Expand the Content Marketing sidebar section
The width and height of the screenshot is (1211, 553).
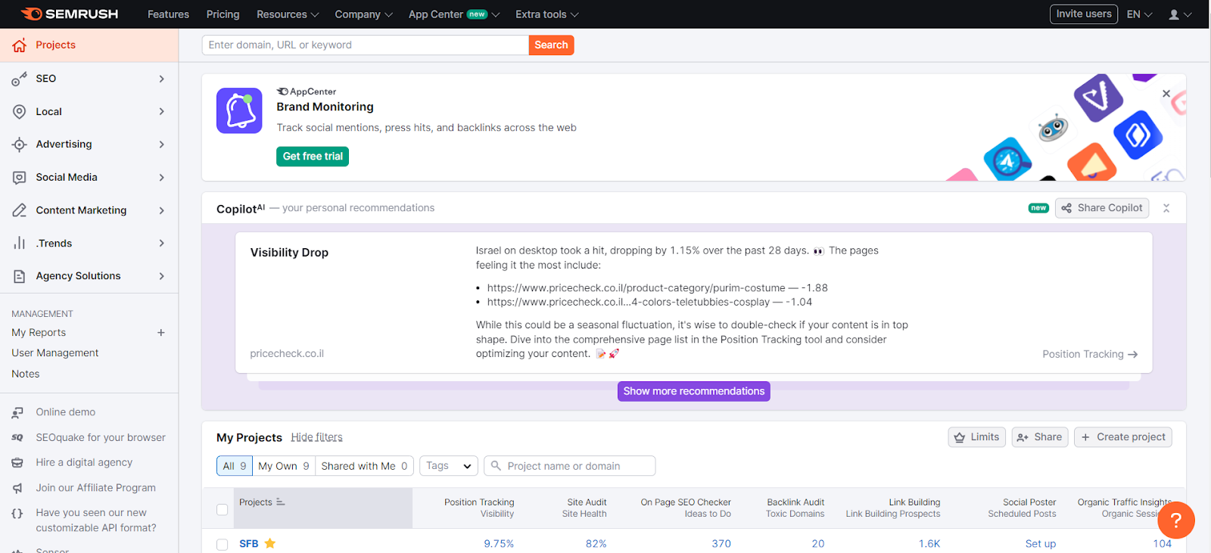[x=162, y=210]
